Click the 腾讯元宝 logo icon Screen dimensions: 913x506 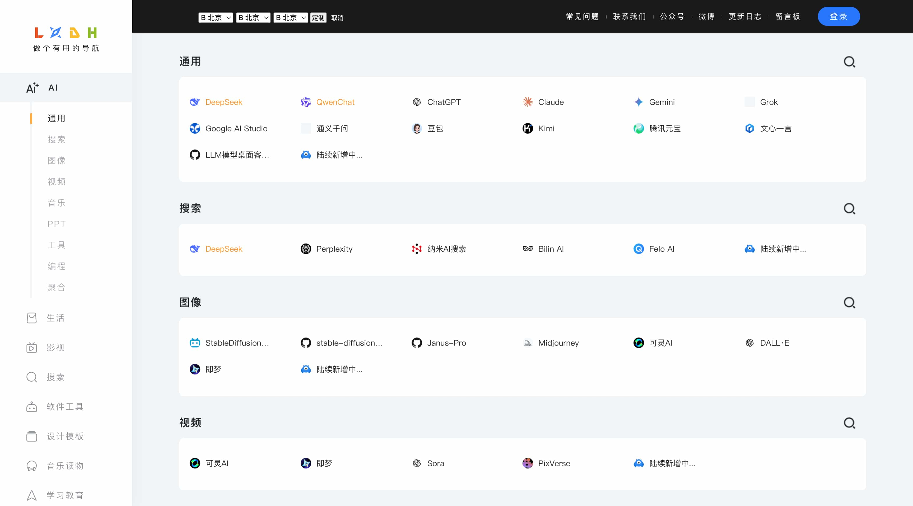638,128
